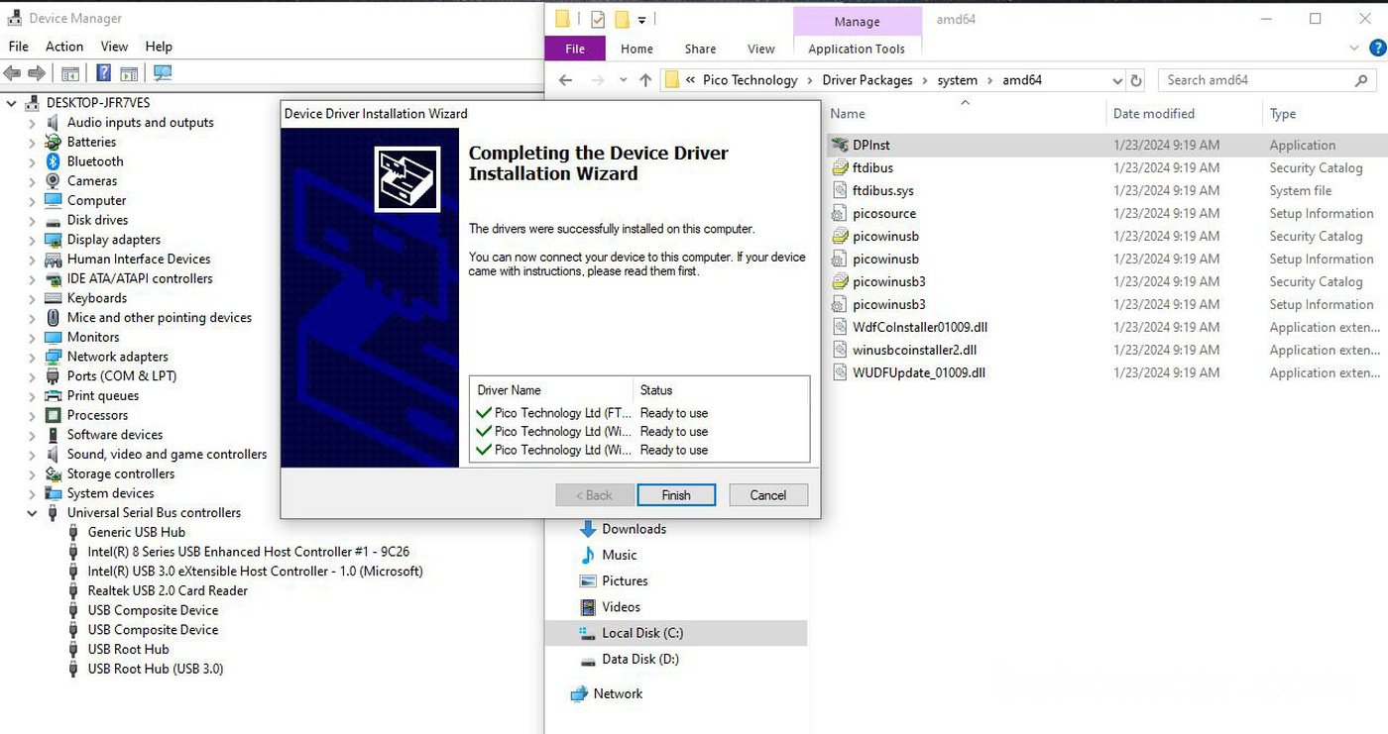
Task: Click Explorer's Up one level arrow
Action: tap(645, 80)
